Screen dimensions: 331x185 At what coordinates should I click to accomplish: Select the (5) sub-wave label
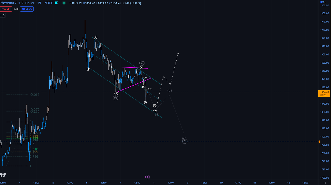coord(154,105)
